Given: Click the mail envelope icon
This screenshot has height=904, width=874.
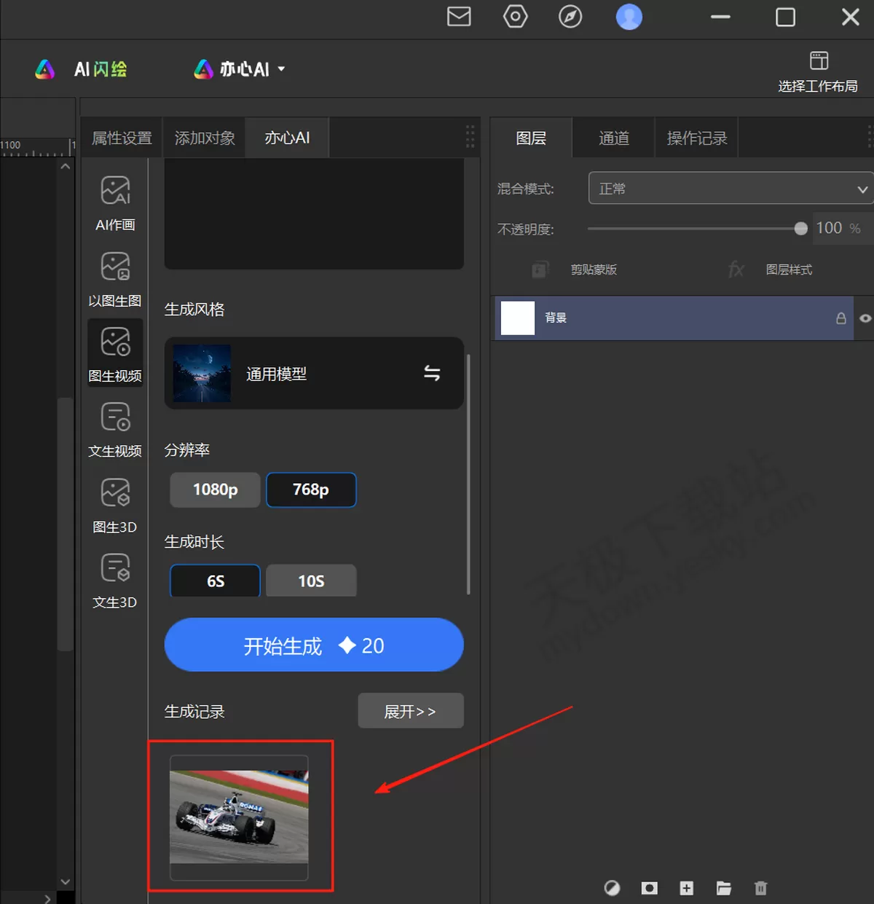Looking at the screenshot, I should (x=459, y=17).
